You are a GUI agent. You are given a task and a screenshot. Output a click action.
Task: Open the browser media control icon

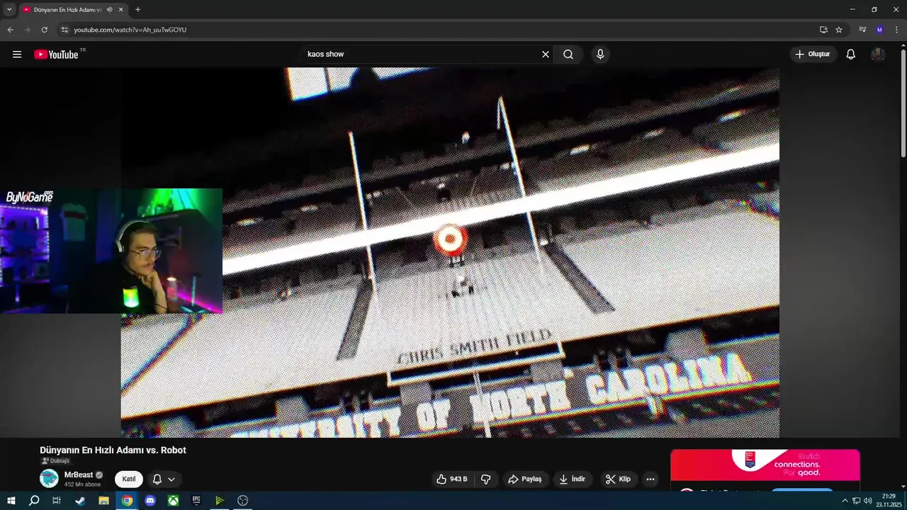[x=862, y=30]
